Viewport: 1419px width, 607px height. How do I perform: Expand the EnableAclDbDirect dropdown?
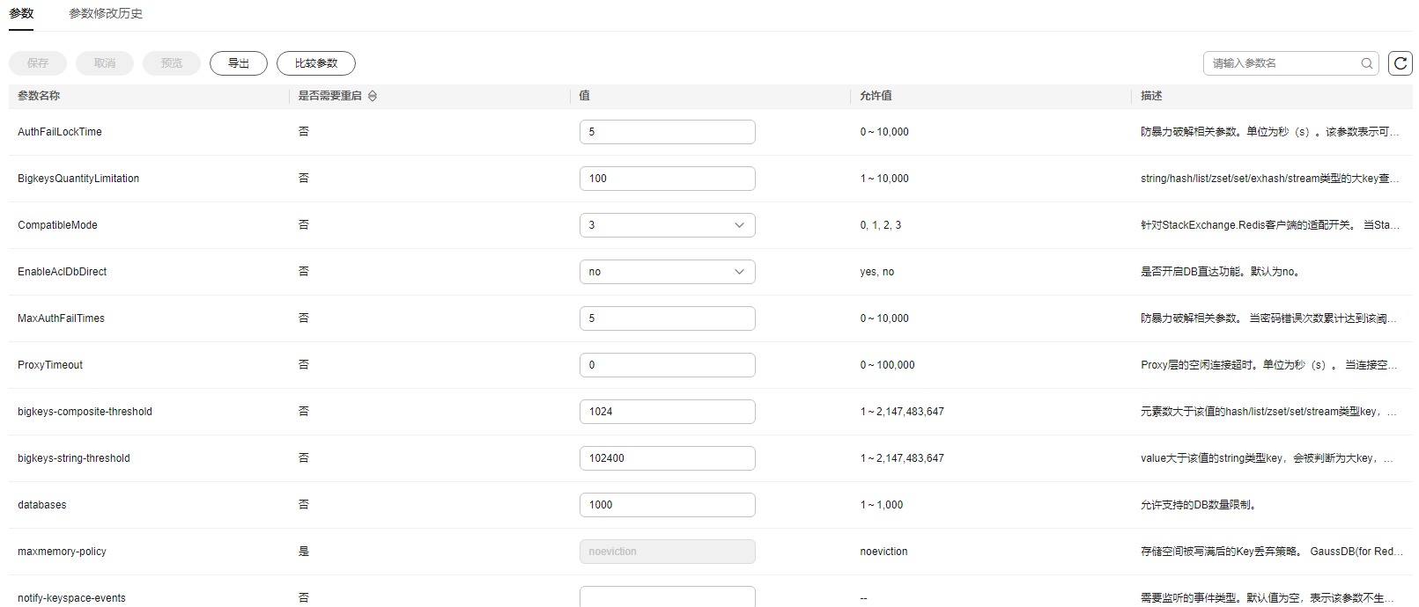click(667, 272)
